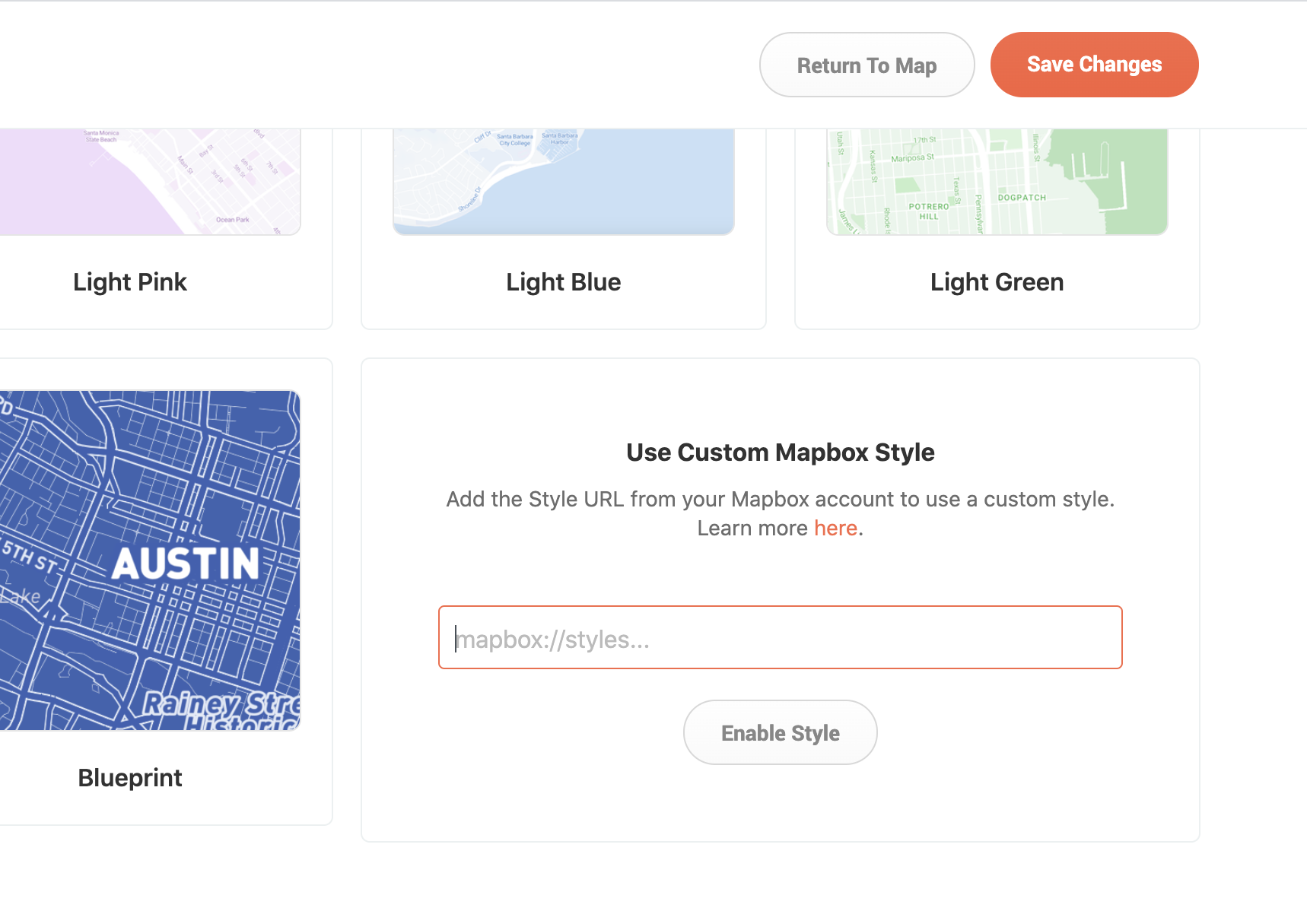The height and width of the screenshot is (908, 1307).
Task: Click the Use Custom Mapbox Style heading
Action: (780, 452)
